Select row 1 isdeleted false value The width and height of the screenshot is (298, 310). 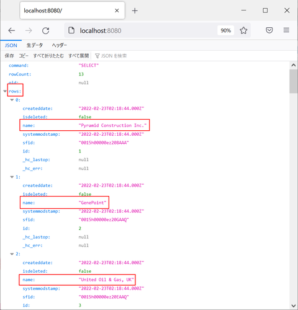point(85,194)
